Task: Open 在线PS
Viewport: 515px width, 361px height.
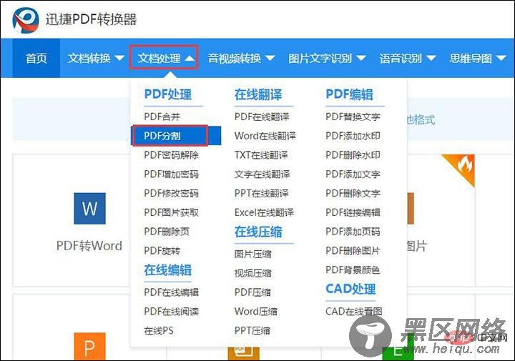Action: tap(159, 330)
